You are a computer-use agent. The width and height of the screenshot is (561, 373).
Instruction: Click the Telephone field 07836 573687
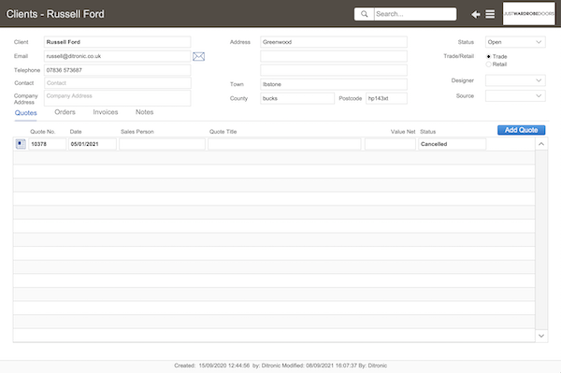pyautogui.click(x=118, y=70)
